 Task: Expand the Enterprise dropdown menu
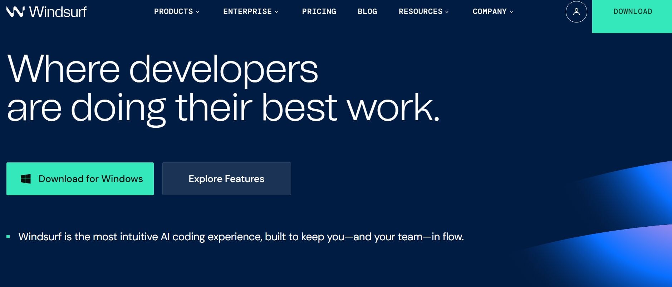(x=251, y=11)
